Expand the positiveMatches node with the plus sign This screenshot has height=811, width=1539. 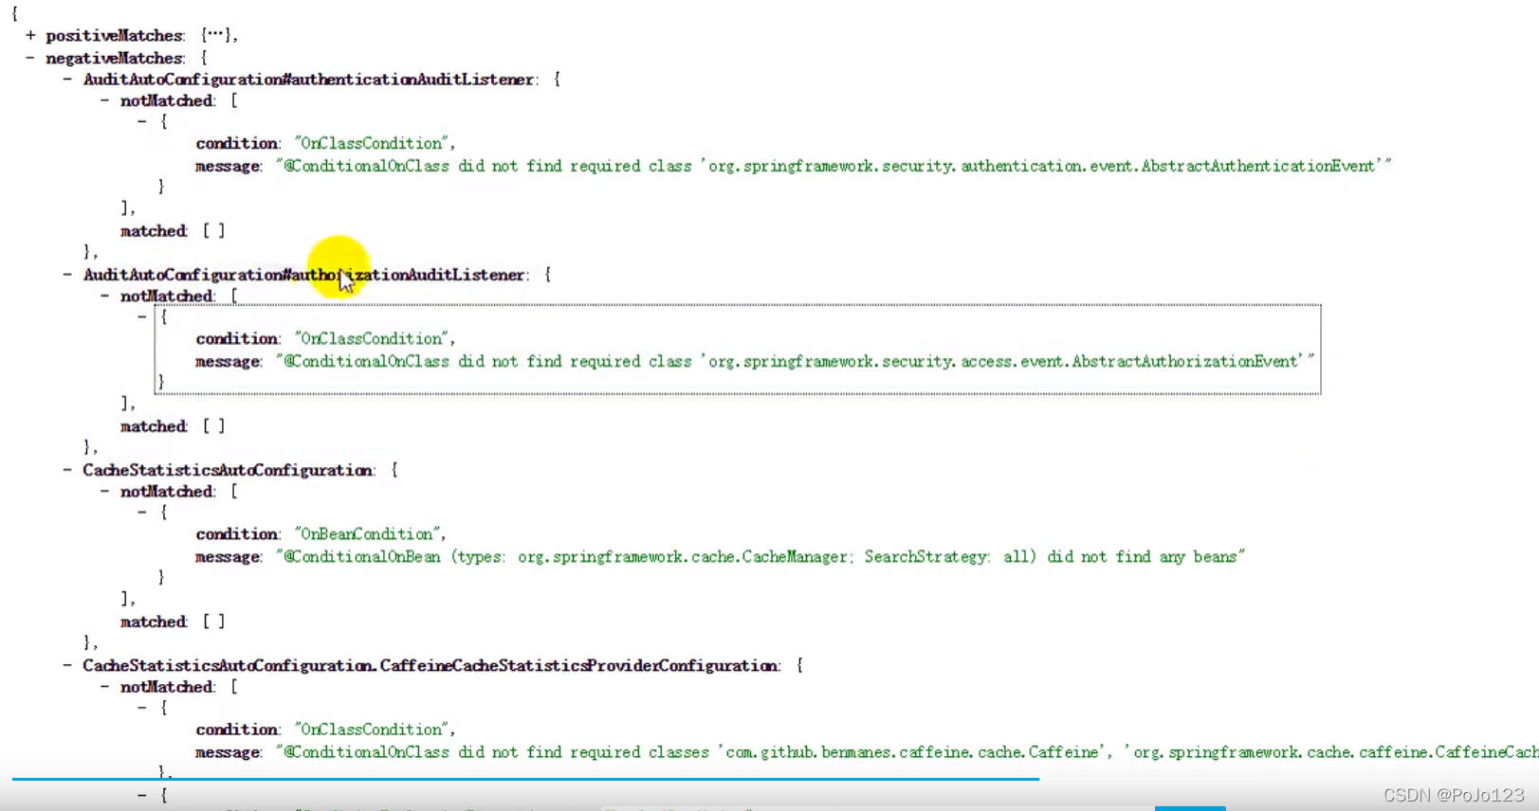[30, 35]
